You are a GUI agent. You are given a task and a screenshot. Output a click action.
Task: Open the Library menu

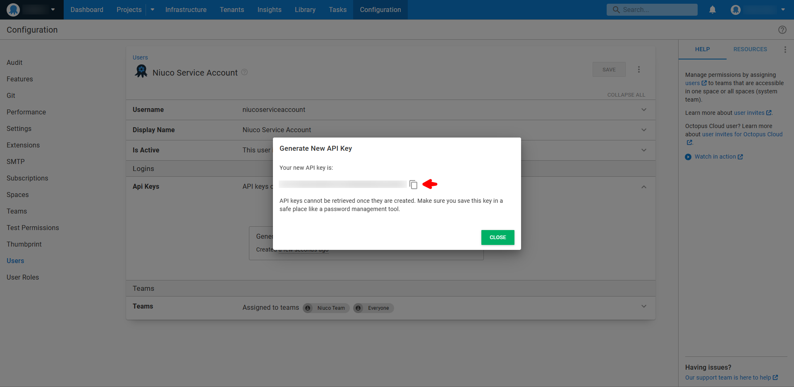tap(305, 9)
